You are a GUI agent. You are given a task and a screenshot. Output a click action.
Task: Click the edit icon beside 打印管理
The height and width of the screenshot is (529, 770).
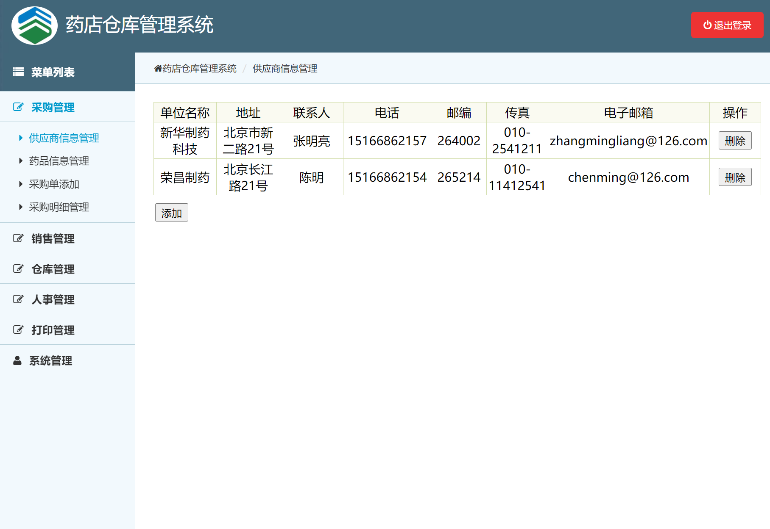point(18,330)
